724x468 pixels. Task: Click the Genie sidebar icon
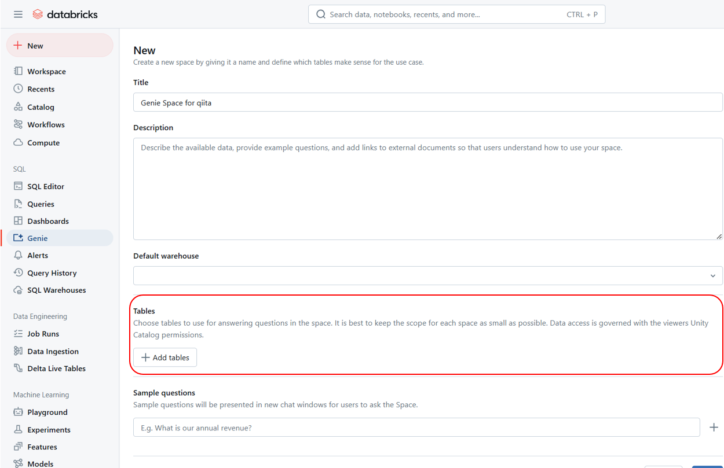click(x=18, y=238)
